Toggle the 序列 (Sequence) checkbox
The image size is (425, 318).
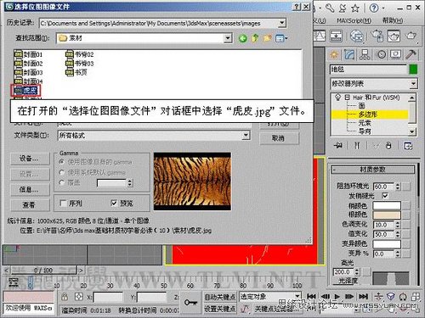click(x=64, y=203)
